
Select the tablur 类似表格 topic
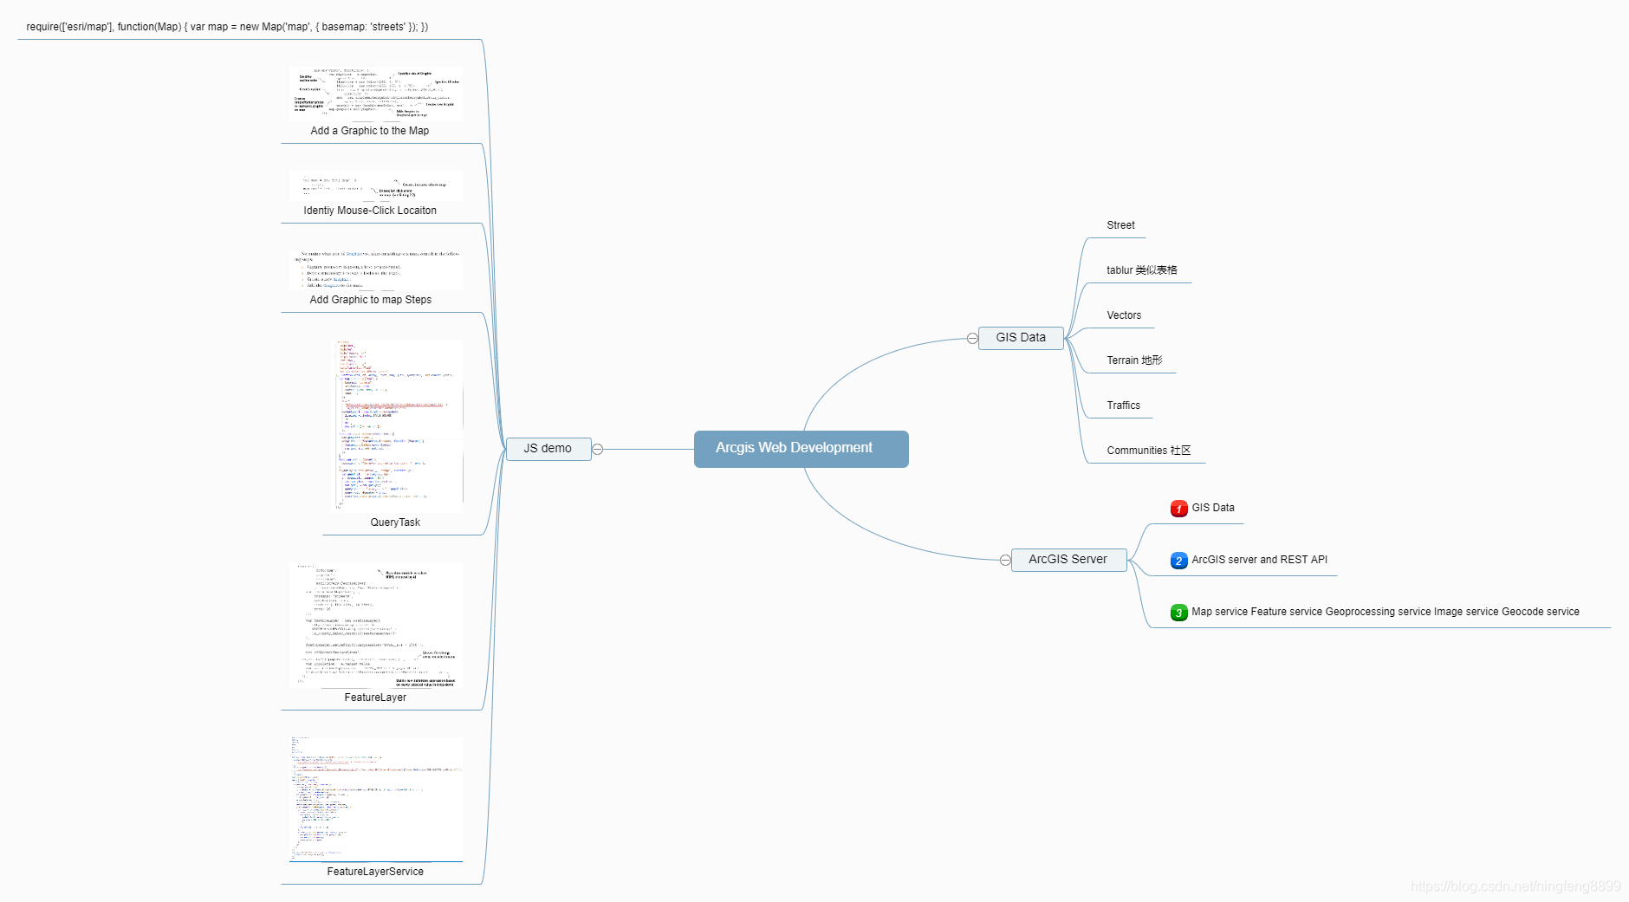[x=1142, y=270]
